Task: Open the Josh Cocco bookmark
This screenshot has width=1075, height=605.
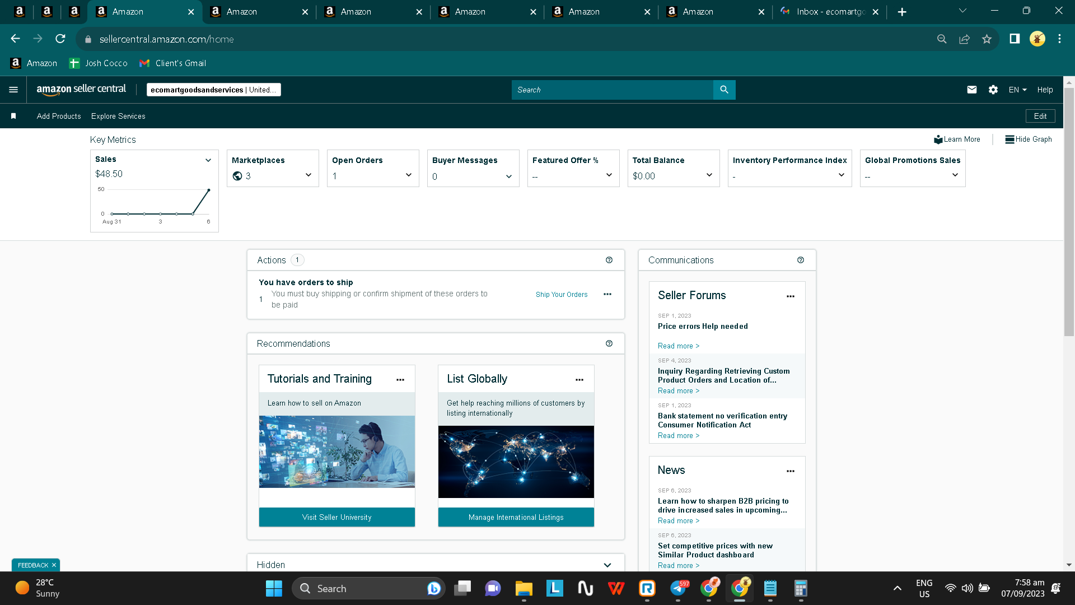Action: point(99,63)
